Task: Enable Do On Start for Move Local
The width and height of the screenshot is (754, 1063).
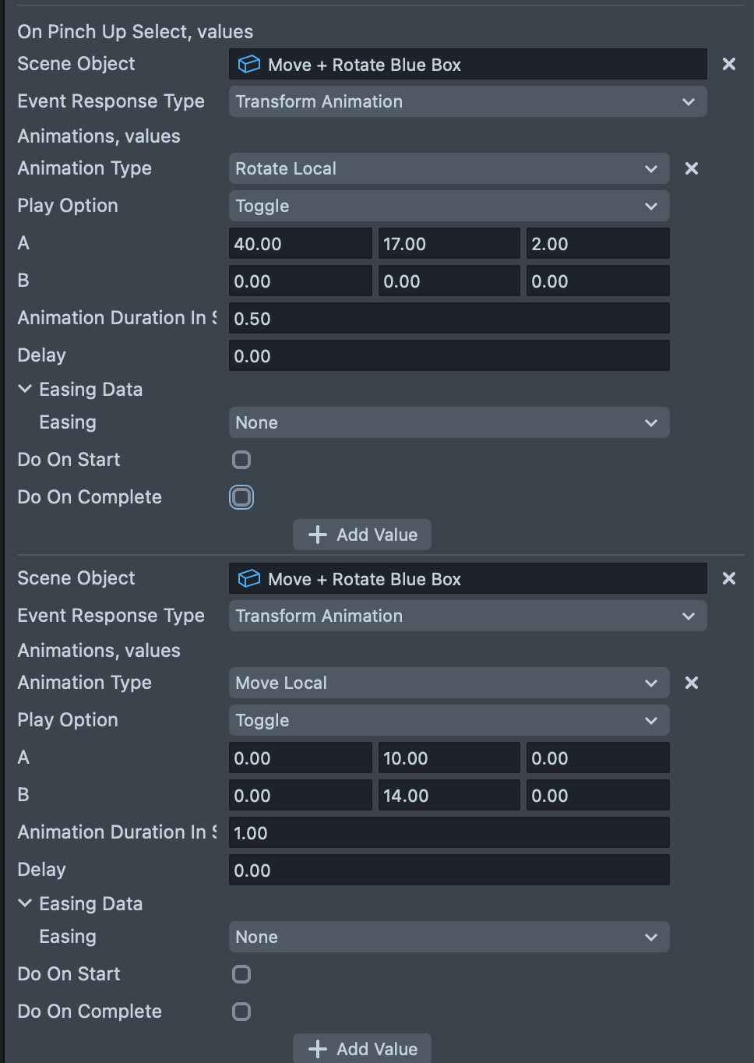Action: 241,974
